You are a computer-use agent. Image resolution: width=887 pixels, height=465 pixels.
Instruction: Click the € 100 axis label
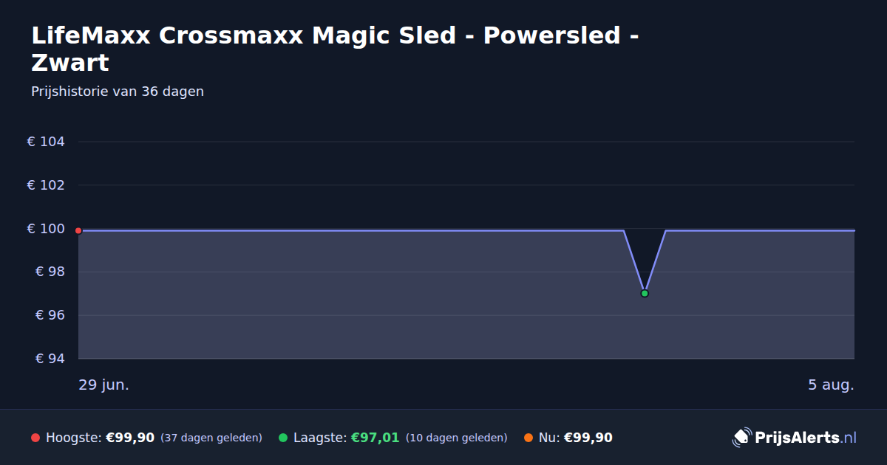46,229
